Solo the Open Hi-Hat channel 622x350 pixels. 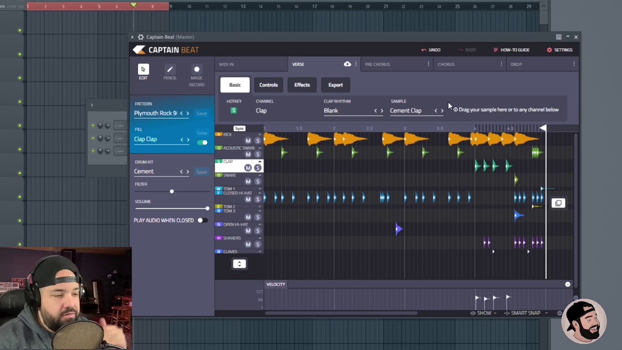258,230
